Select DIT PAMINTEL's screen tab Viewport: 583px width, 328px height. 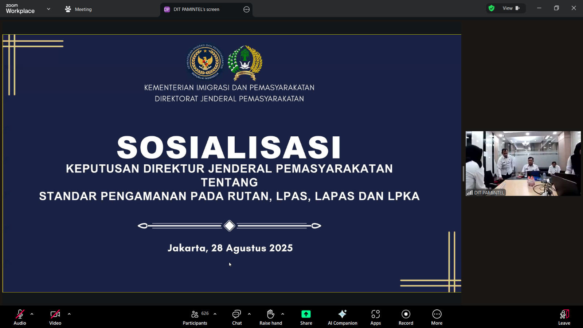197,9
